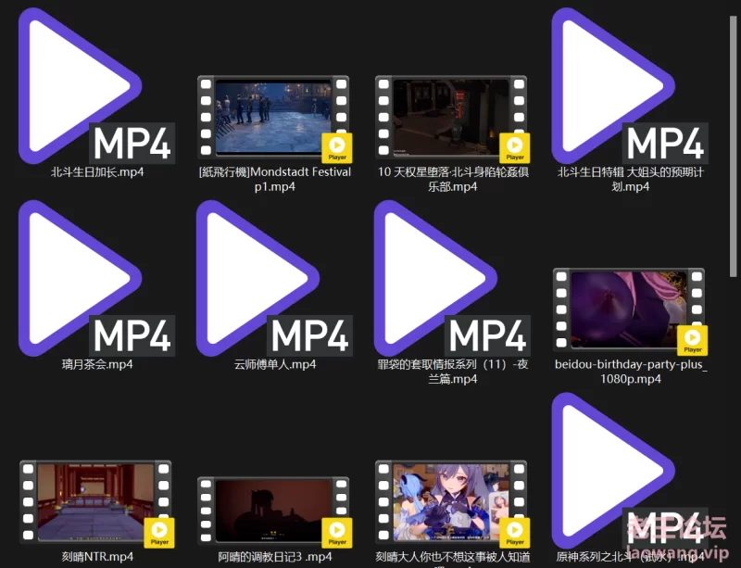Image resolution: width=741 pixels, height=568 pixels.
Task: Click the file name 北斗生日加长.mp4
Action: 97,172
